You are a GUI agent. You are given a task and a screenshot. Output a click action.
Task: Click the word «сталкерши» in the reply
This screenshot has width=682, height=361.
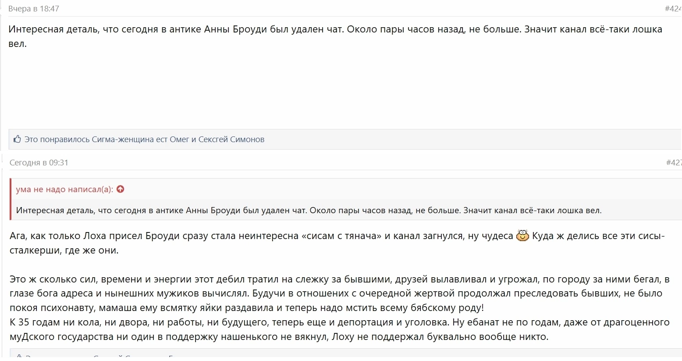(35, 250)
